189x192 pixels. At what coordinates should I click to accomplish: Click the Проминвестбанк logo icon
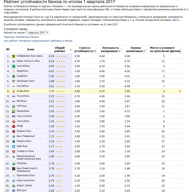(x=13, y=176)
